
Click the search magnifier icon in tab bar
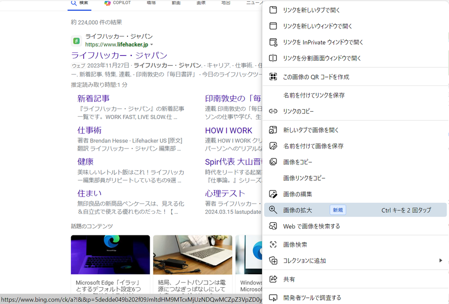point(74,3)
